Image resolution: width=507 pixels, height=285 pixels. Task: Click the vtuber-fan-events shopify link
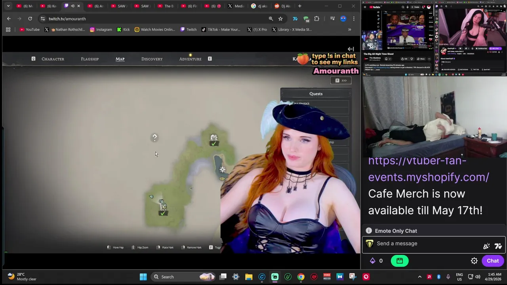tap(429, 169)
